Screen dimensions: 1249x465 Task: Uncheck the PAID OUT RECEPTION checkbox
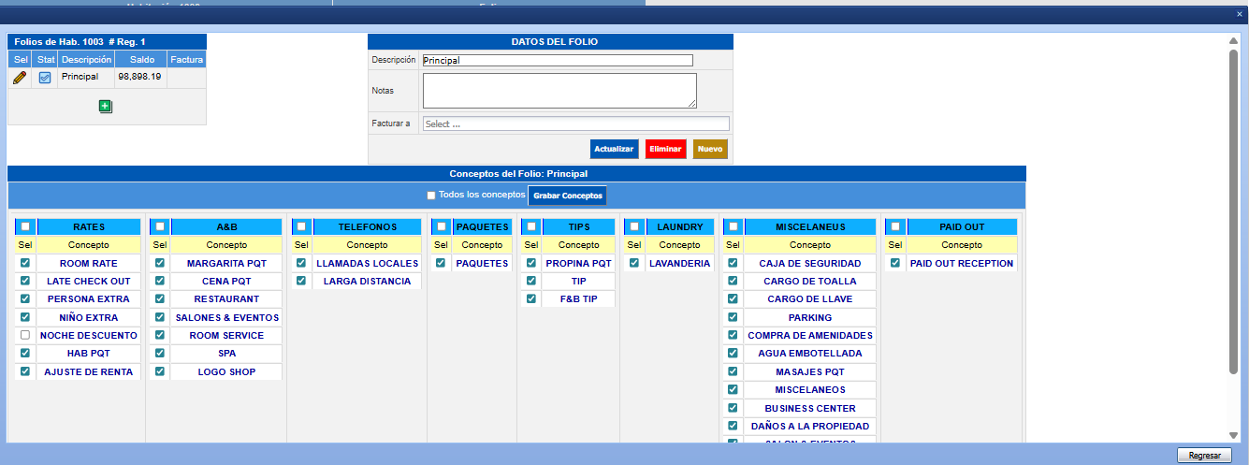coord(895,263)
